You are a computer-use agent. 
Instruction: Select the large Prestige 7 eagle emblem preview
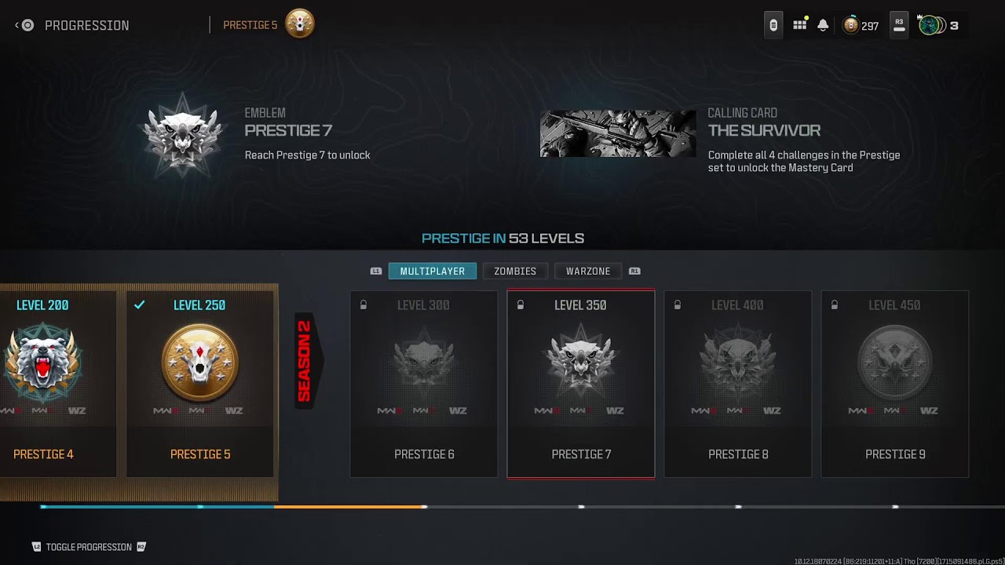tap(183, 134)
